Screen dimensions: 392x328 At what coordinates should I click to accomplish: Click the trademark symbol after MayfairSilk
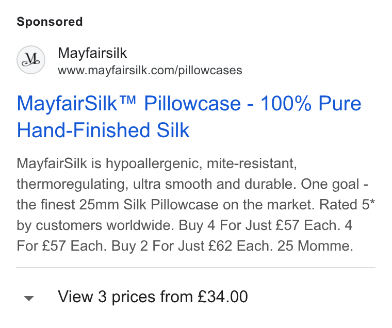(127, 100)
